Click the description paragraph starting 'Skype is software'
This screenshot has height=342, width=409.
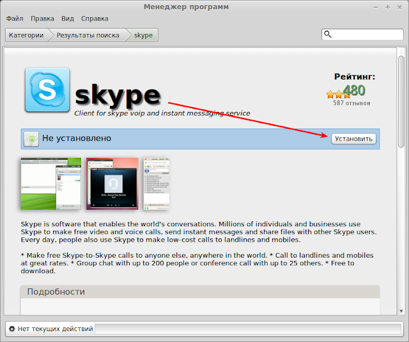click(x=199, y=232)
